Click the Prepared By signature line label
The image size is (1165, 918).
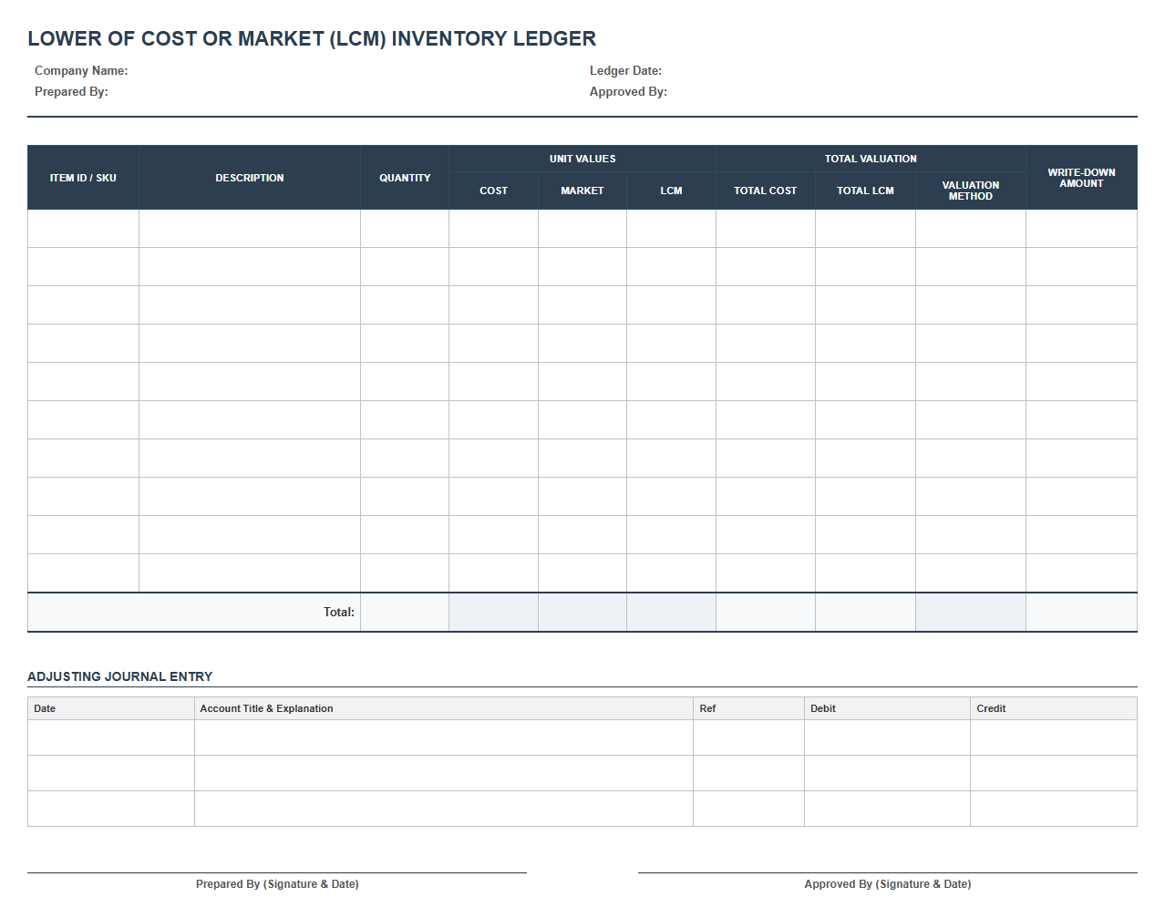(x=277, y=884)
